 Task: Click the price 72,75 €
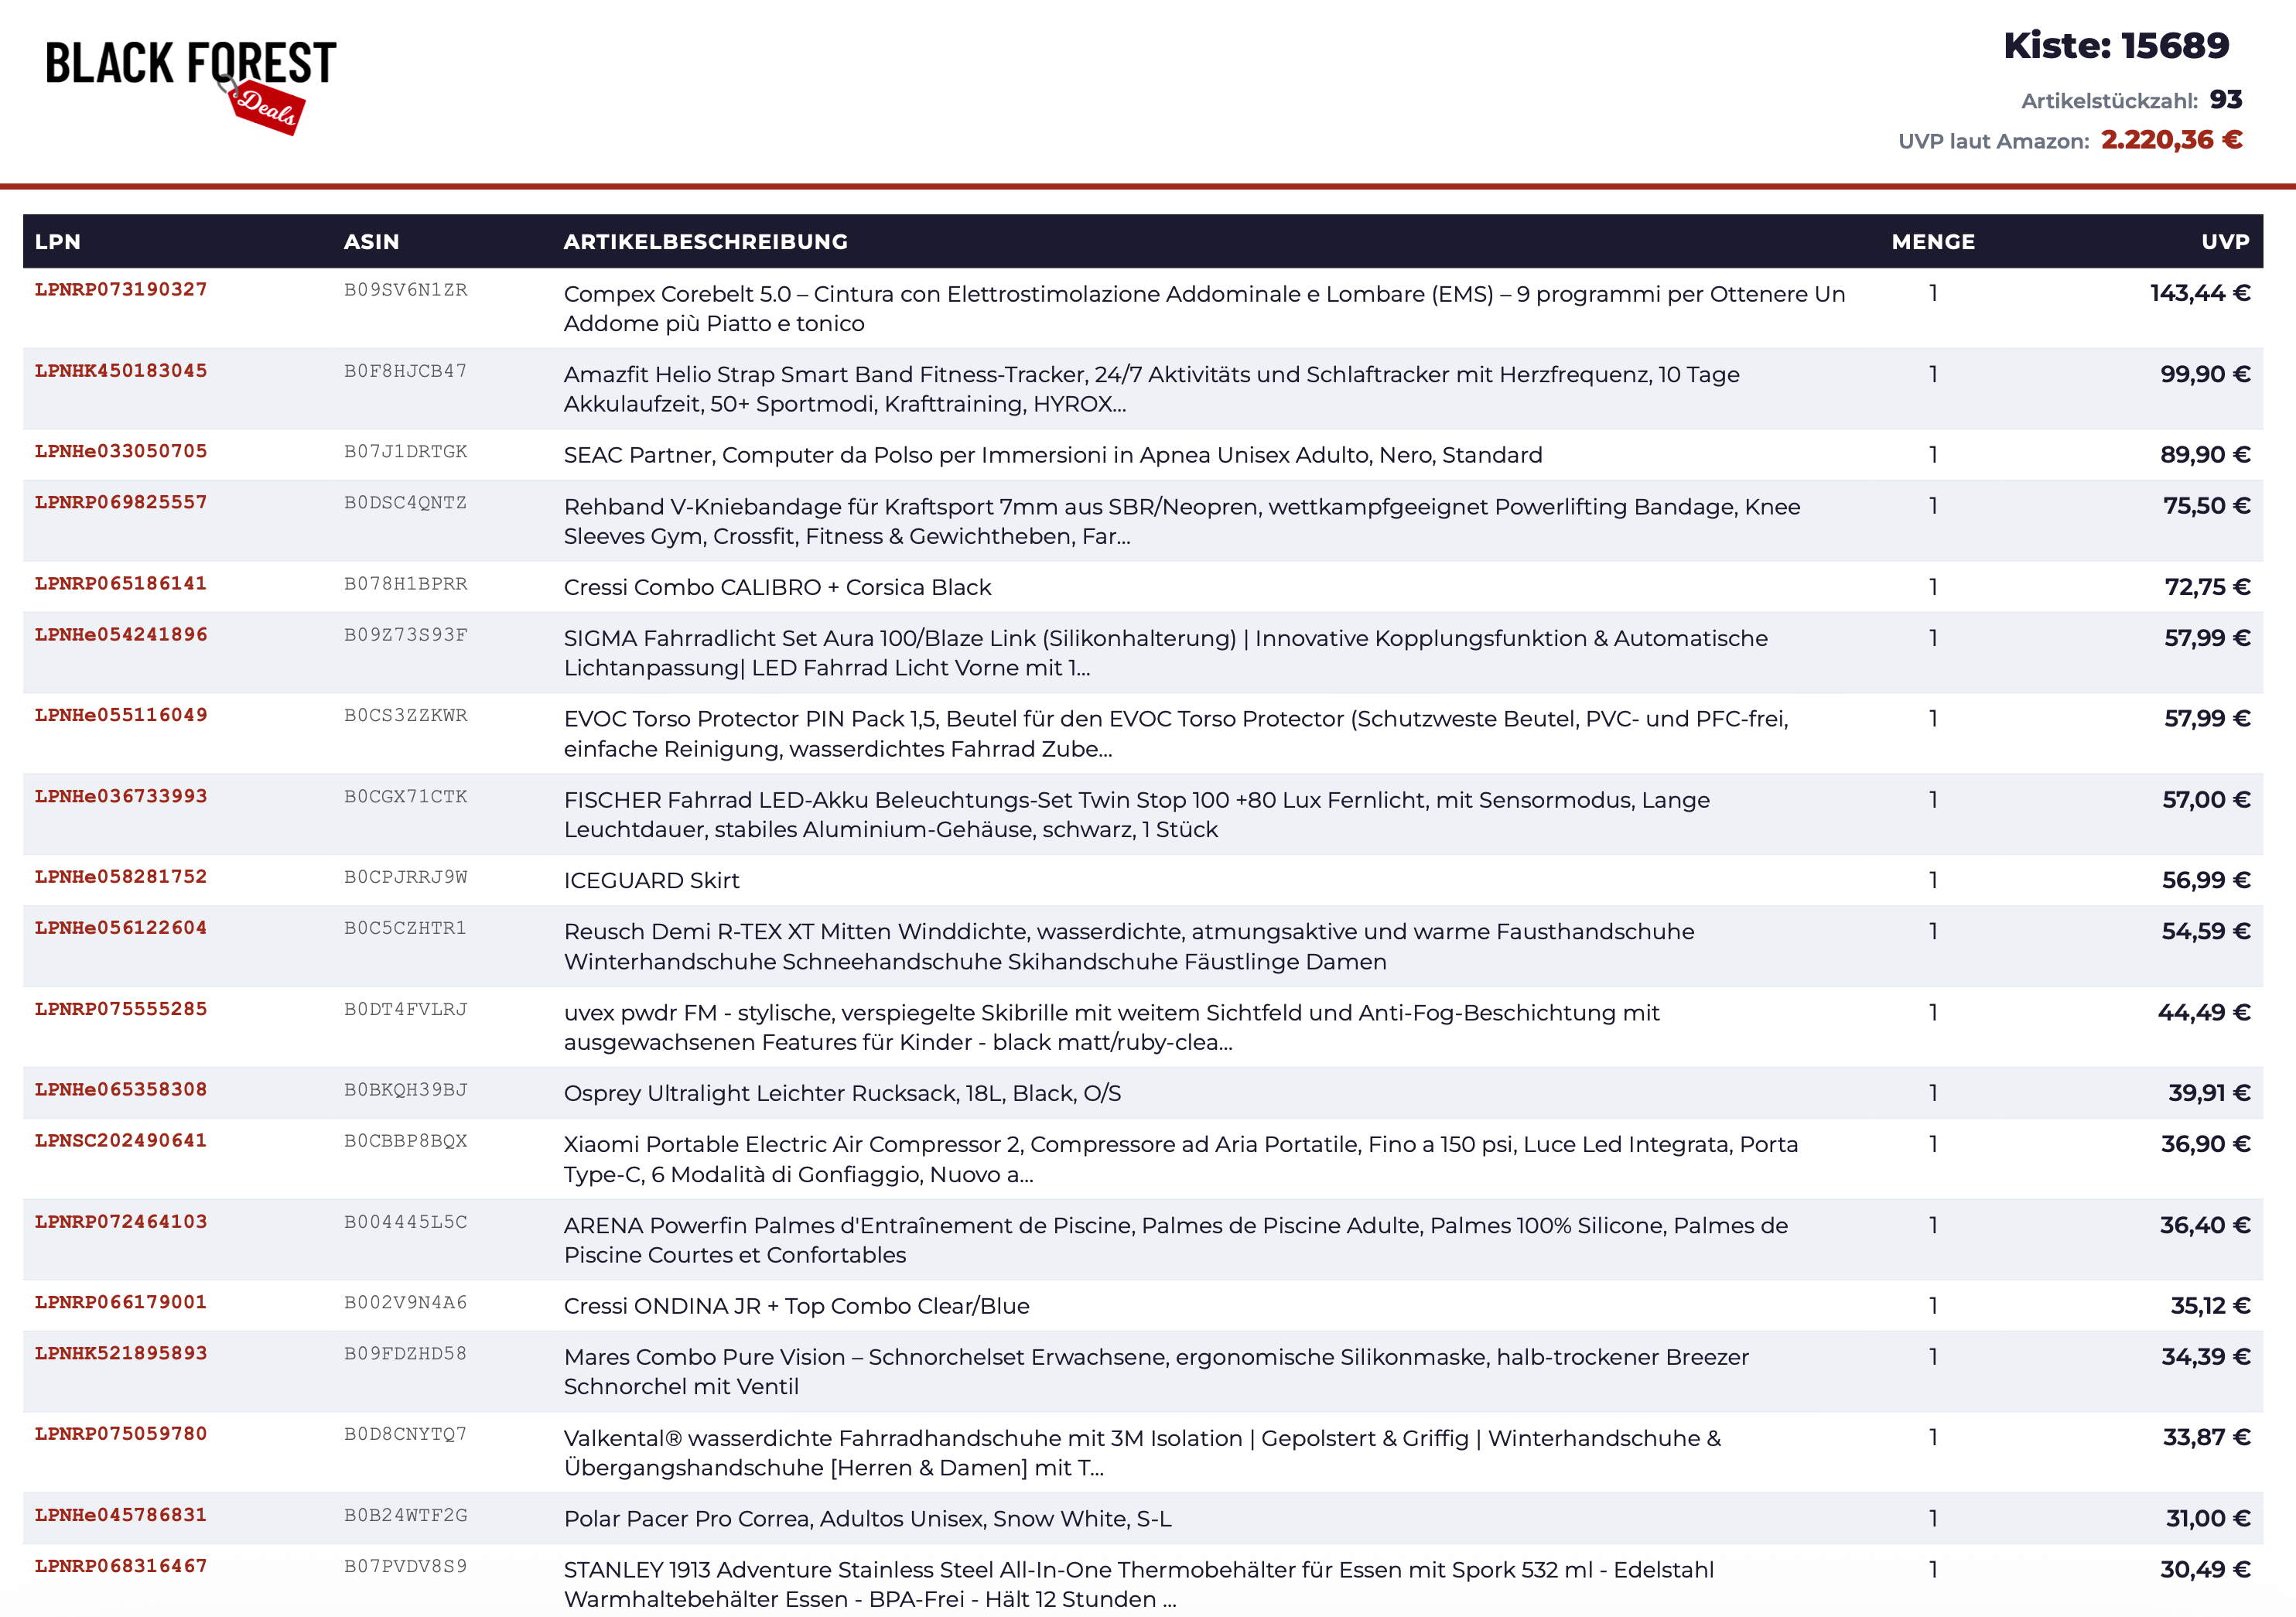(x=2207, y=587)
